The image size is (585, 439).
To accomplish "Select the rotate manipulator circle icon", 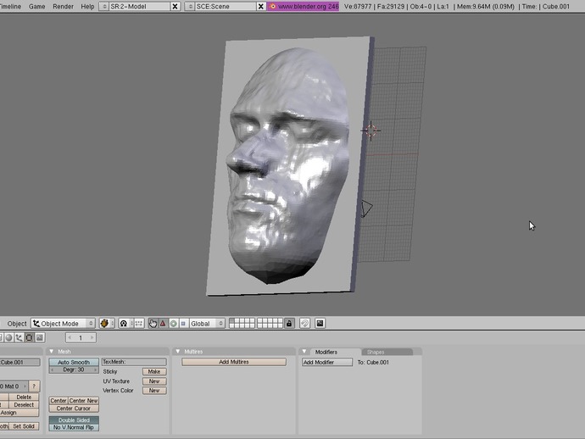I will 173,323.
